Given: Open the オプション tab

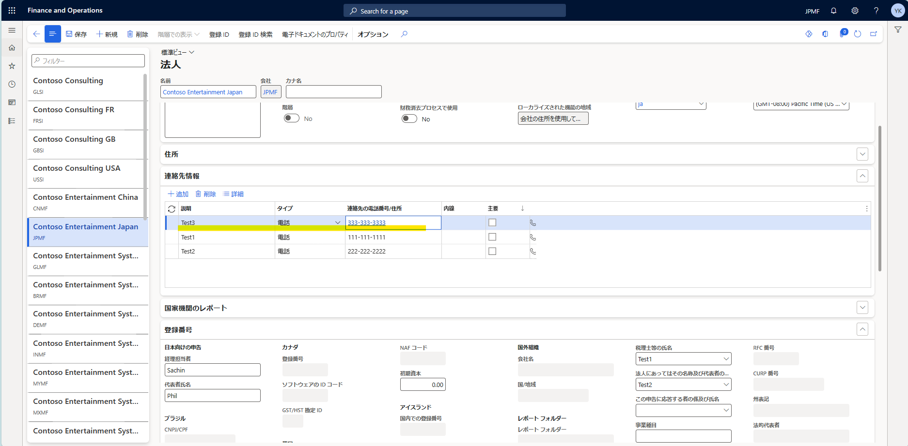Looking at the screenshot, I should (x=373, y=34).
